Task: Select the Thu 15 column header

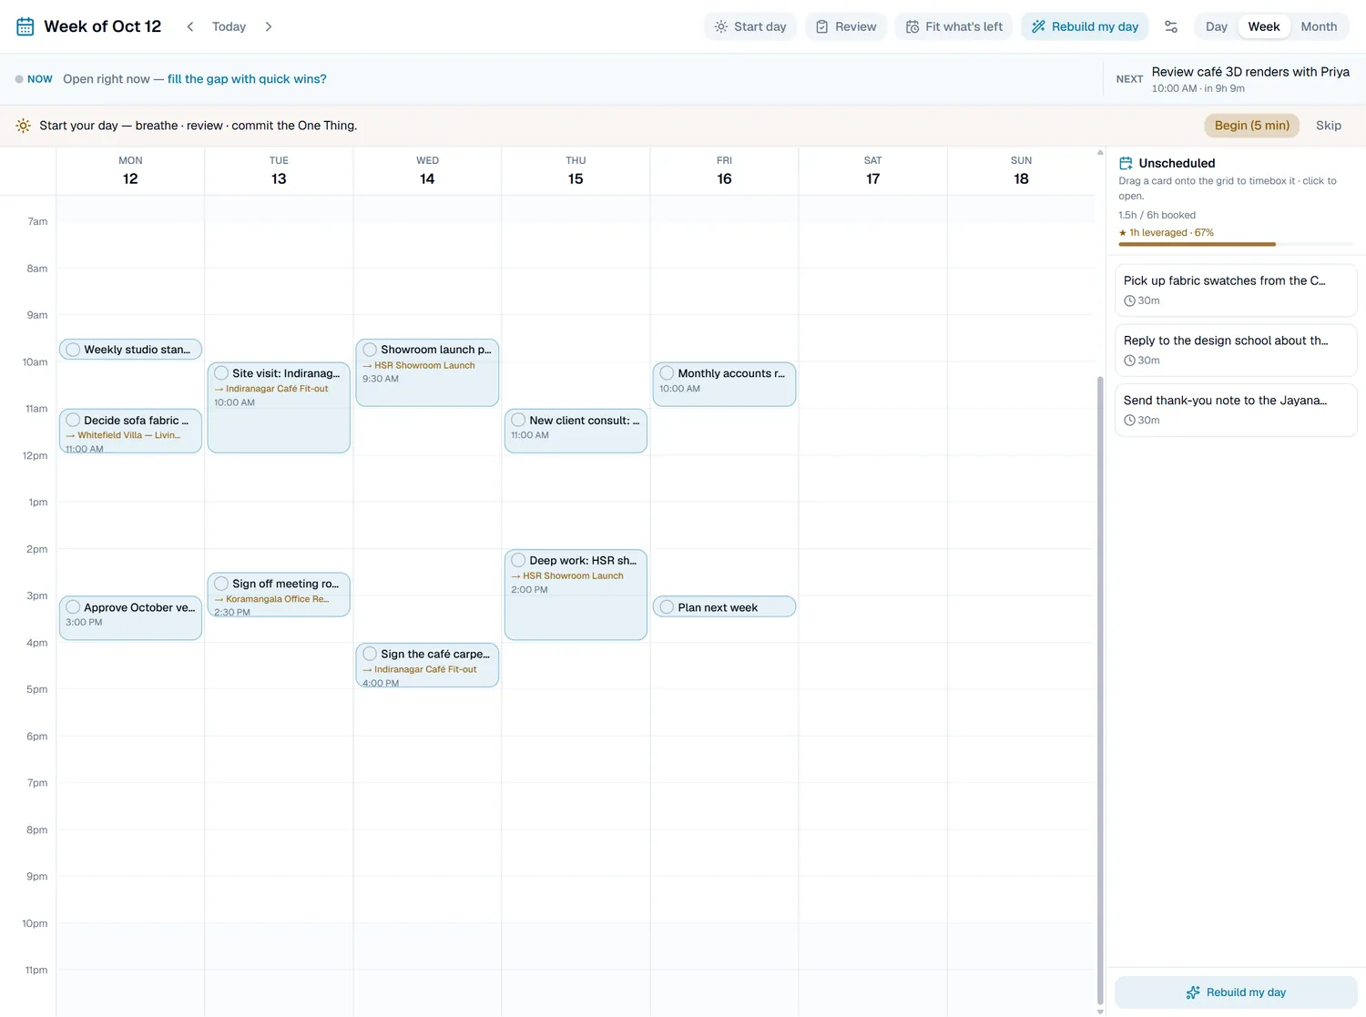Action: click(x=576, y=170)
